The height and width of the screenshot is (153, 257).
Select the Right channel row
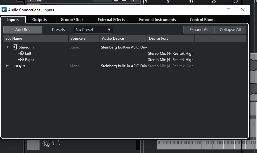(29, 60)
